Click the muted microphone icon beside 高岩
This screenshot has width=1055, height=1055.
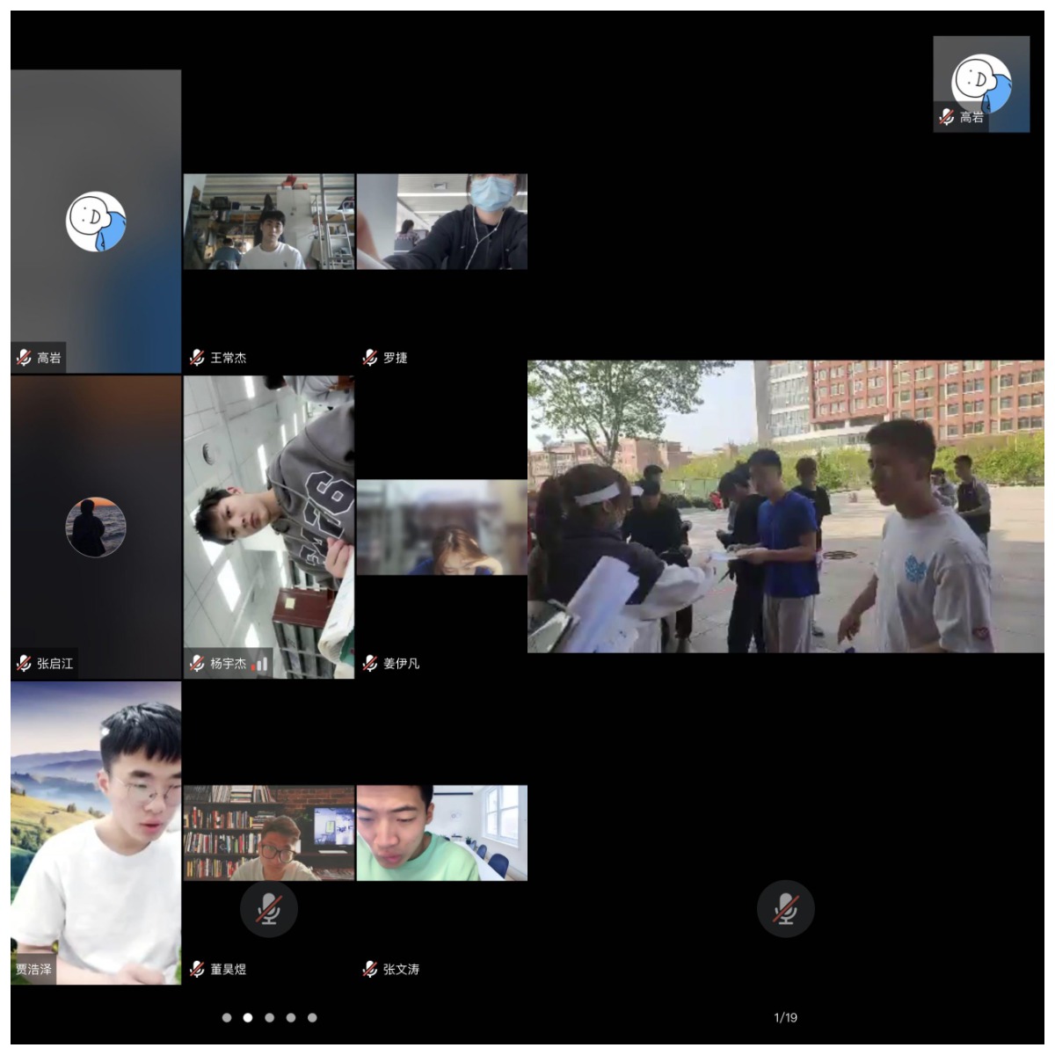click(x=22, y=357)
